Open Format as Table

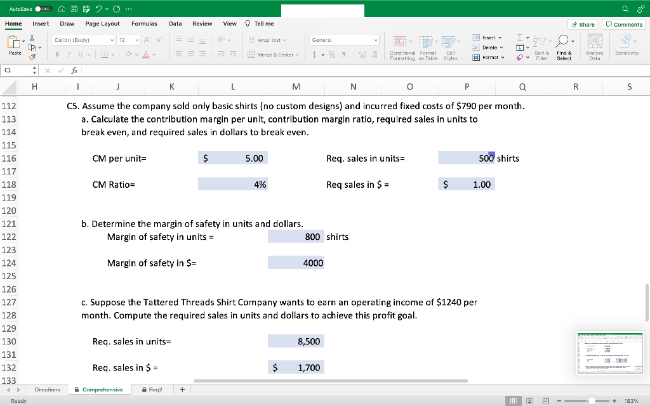click(428, 48)
